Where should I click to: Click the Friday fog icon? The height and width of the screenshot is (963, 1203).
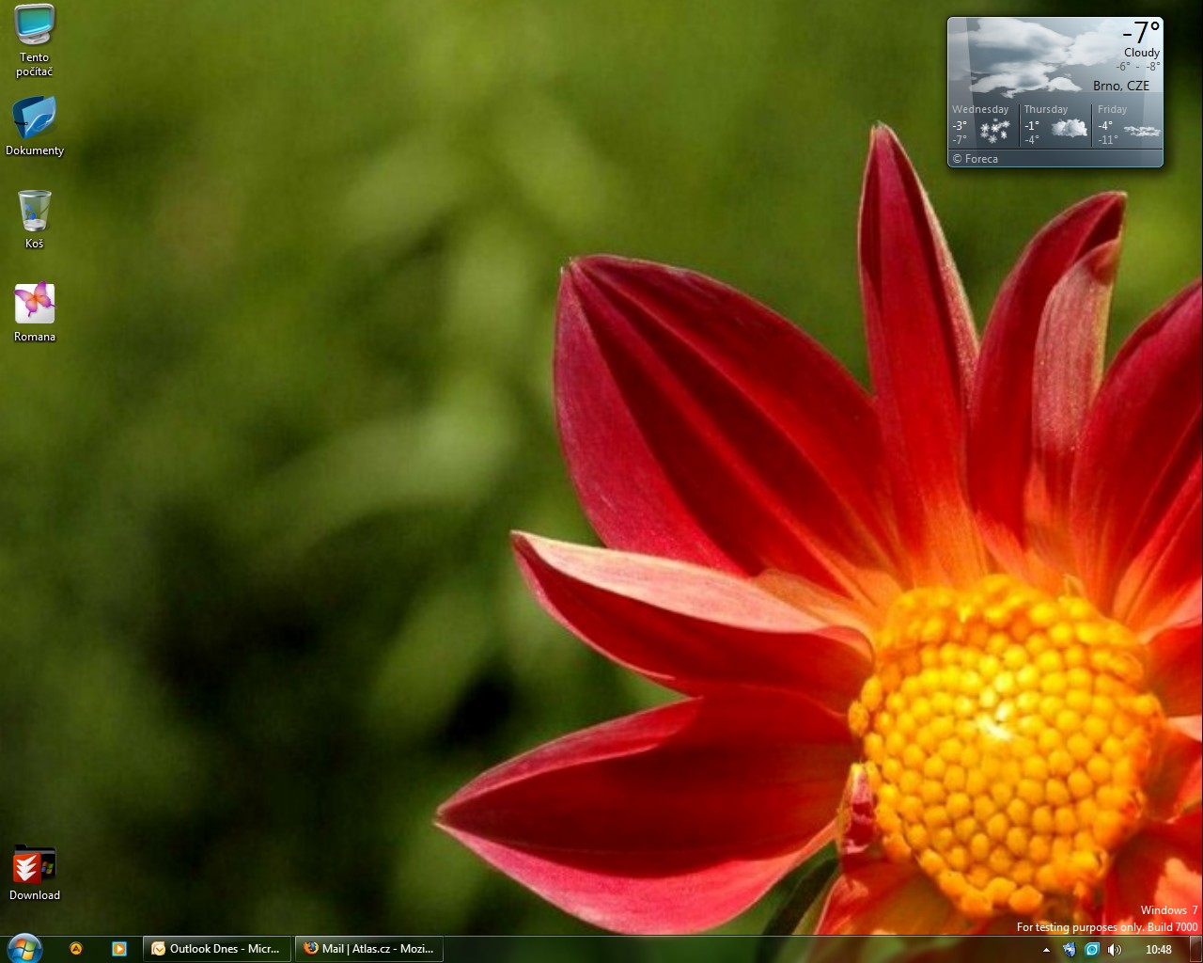tap(1142, 131)
